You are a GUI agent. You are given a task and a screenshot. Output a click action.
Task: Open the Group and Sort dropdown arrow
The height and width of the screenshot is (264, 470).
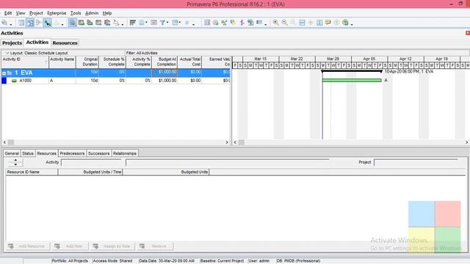(179, 23)
